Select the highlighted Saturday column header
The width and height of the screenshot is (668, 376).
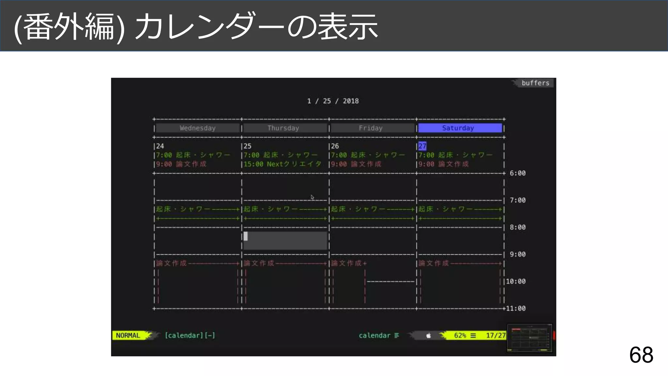tap(460, 128)
